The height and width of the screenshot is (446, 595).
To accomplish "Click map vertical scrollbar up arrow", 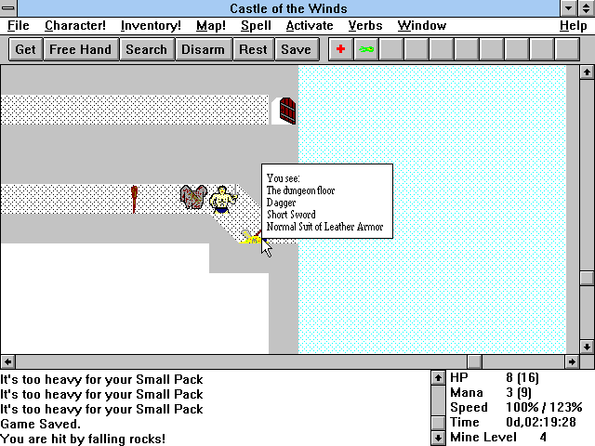I will [587, 72].
